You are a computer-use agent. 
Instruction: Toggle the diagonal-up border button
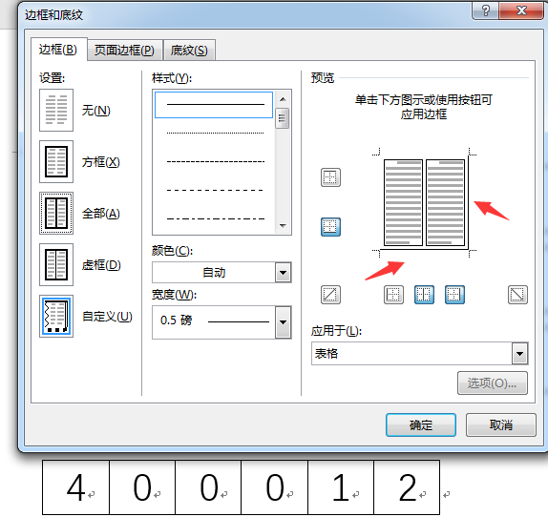click(330, 295)
